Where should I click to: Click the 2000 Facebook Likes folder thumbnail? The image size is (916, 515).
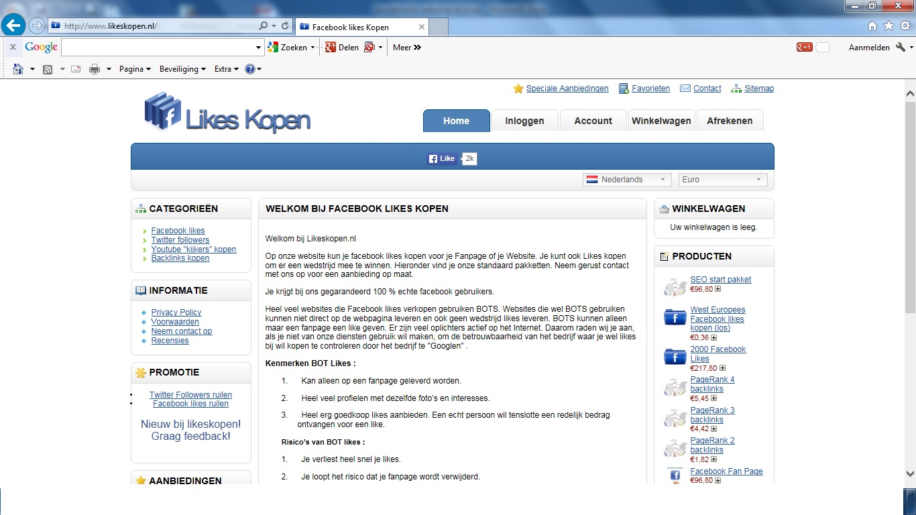[675, 357]
